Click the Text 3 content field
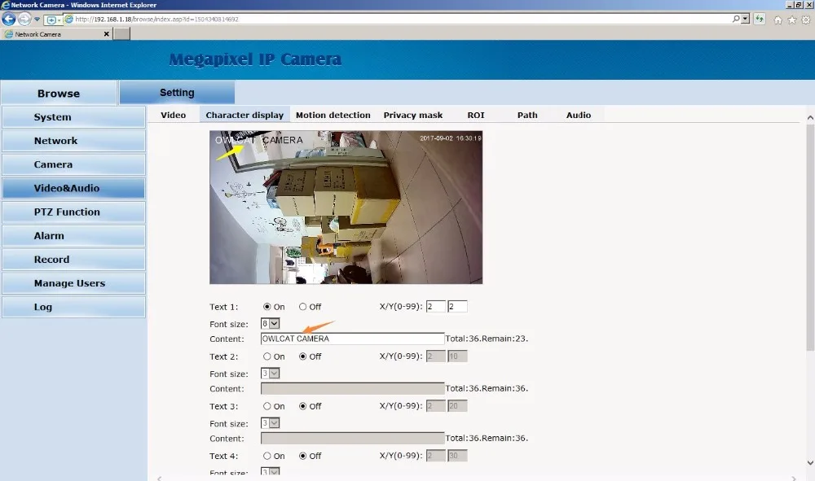The height and width of the screenshot is (481, 815). 352,439
